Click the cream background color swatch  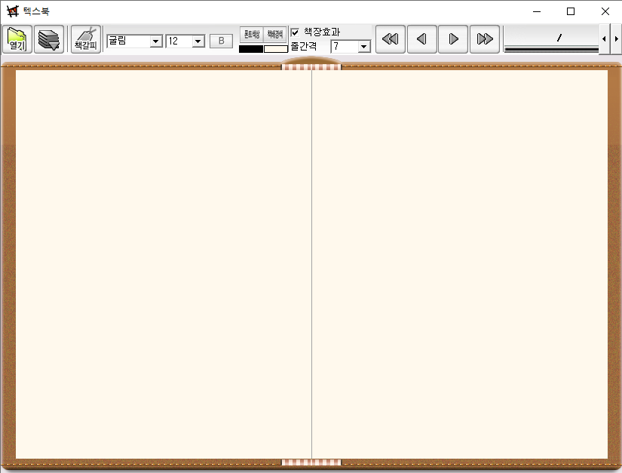click(276, 49)
